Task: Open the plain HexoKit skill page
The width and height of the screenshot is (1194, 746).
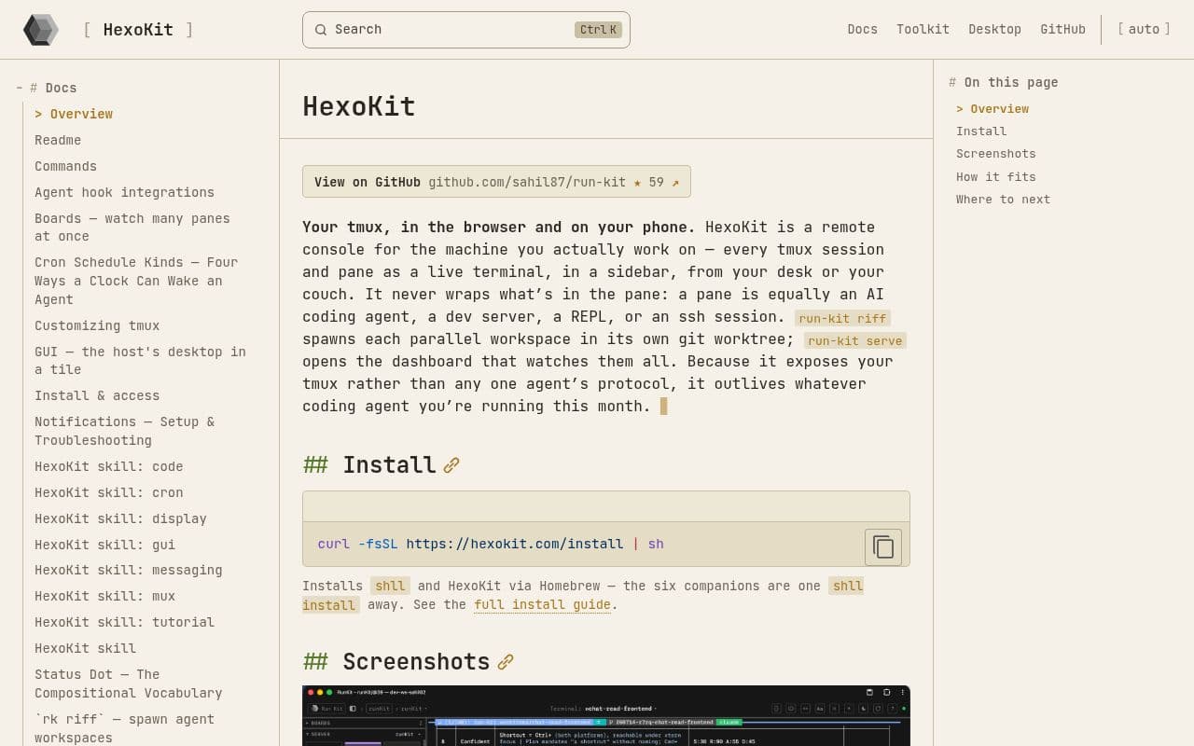Action: [85, 648]
